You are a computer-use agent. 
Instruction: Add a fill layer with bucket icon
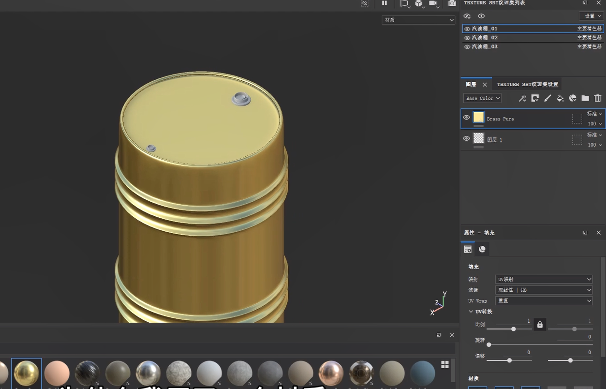point(560,98)
